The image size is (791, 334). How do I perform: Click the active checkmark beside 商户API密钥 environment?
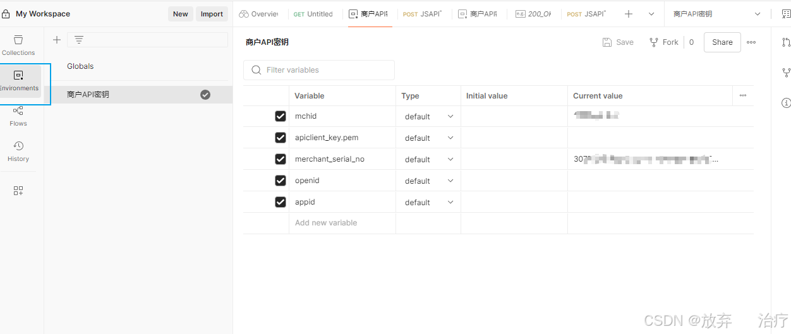click(205, 95)
